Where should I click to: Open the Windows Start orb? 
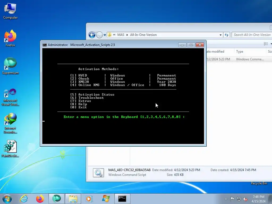pyautogui.click(x=7, y=199)
